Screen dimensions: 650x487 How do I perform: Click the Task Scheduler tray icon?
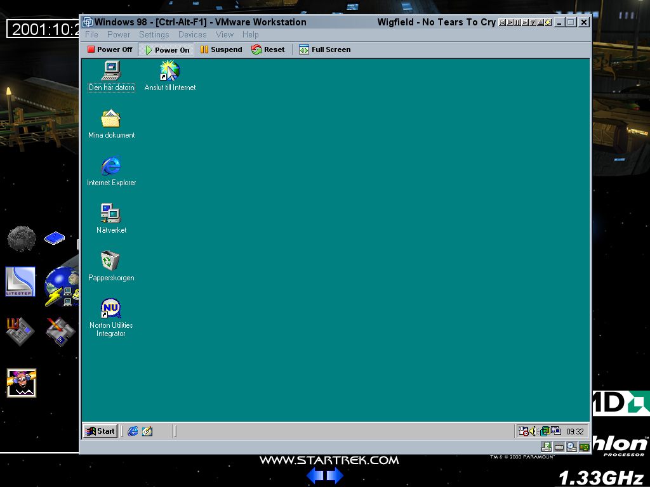pos(523,431)
